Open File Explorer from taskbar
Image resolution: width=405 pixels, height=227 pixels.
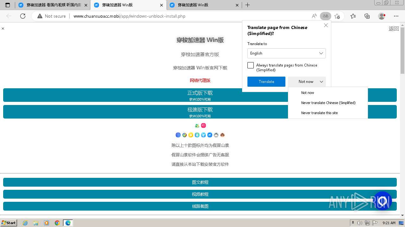[36, 223]
